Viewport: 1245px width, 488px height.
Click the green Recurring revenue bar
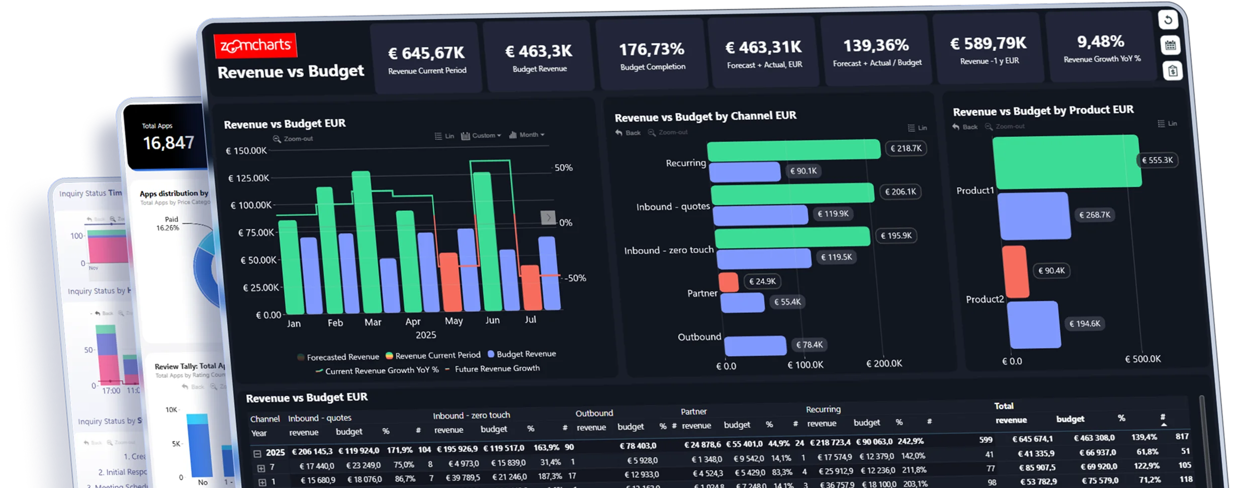click(793, 150)
